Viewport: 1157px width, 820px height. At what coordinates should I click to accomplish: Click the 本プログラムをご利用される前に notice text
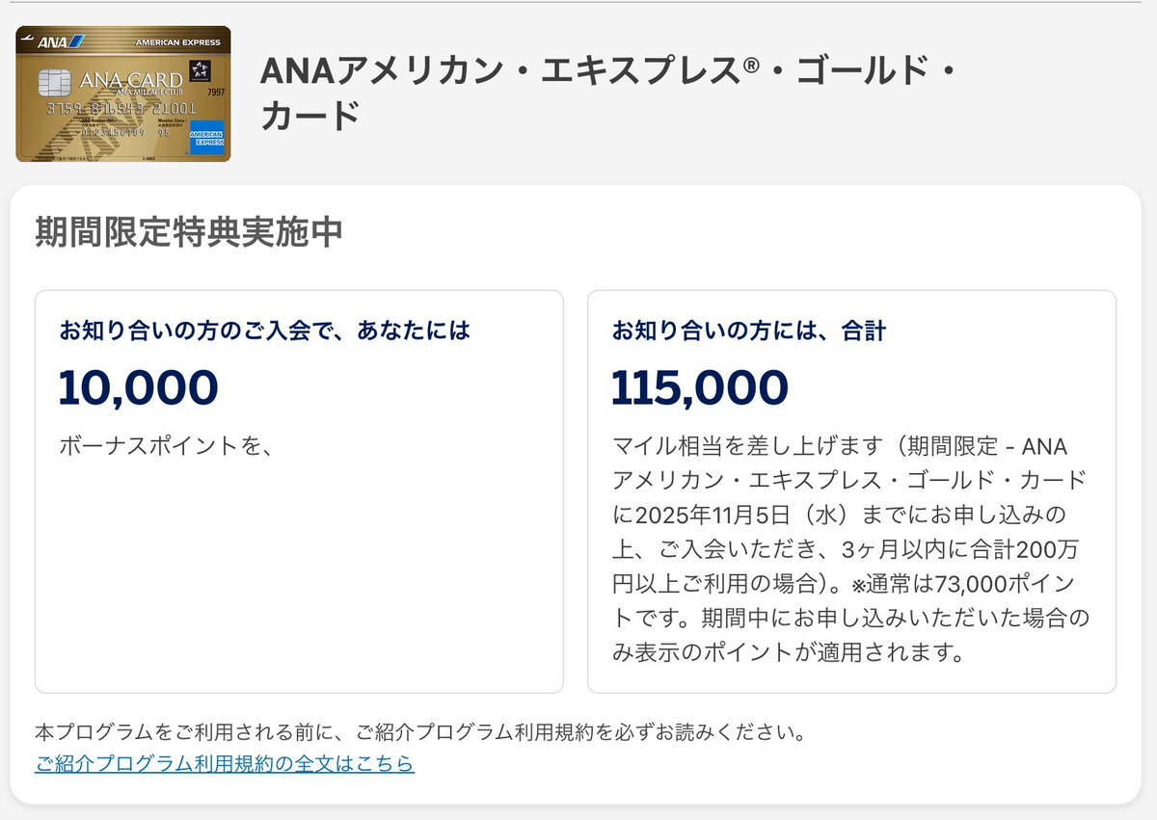(x=419, y=732)
